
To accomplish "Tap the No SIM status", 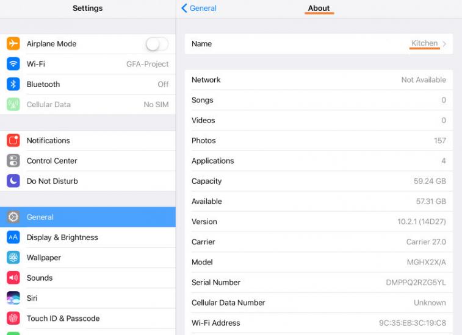I will click(156, 105).
